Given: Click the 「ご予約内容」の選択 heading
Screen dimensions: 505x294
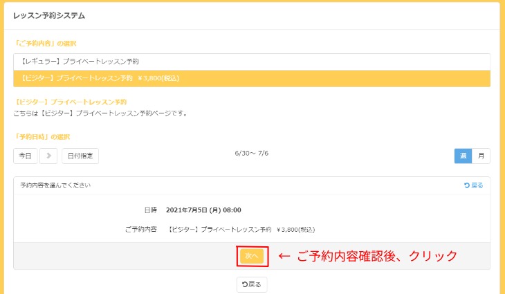Looking at the screenshot, I should coord(45,43).
